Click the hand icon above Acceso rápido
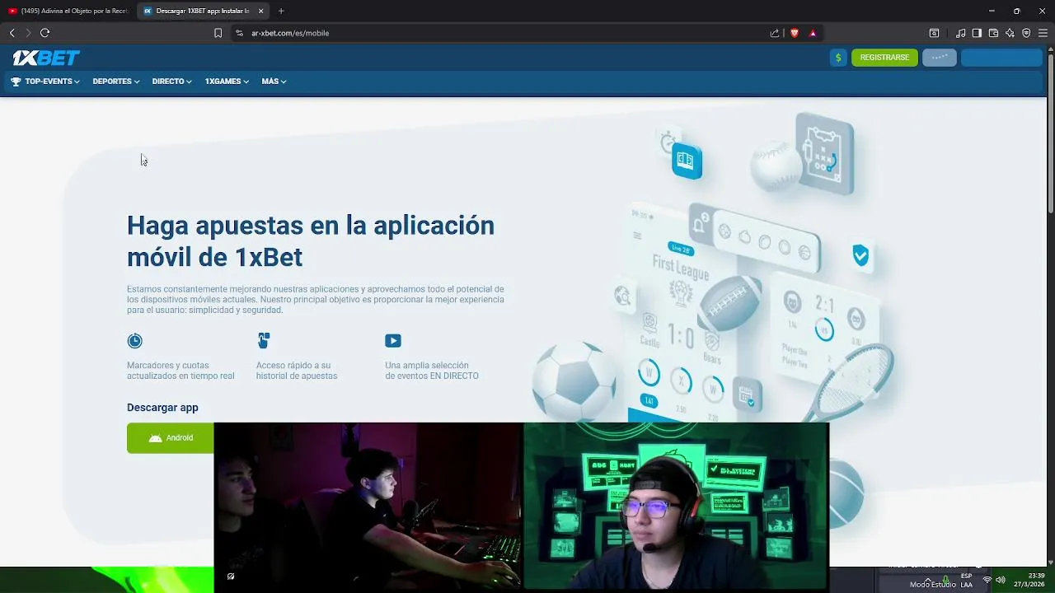This screenshot has height=593, width=1055. 264,341
